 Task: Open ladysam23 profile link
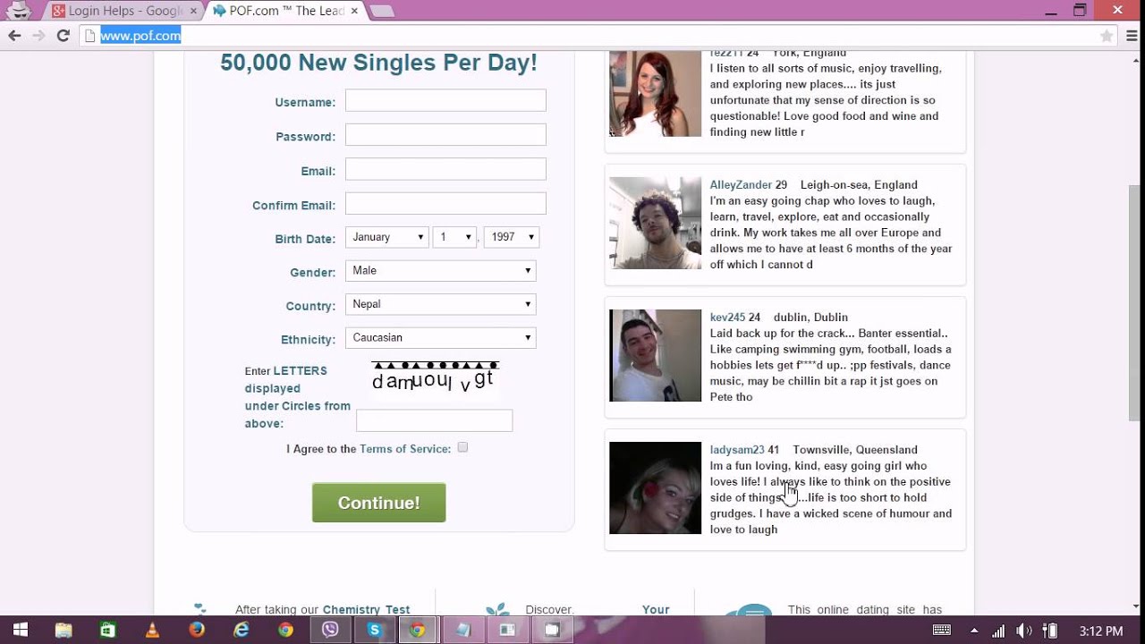pos(737,450)
